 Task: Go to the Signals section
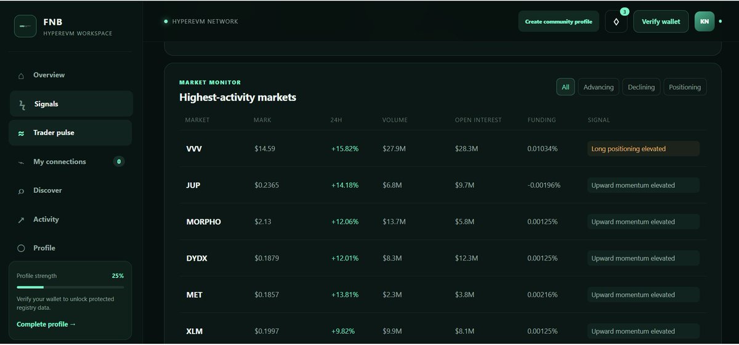coord(71,104)
